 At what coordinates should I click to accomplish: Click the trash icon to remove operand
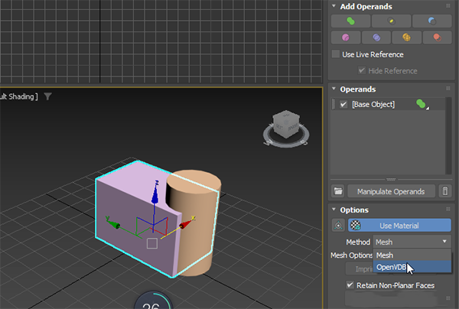(445, 190)
